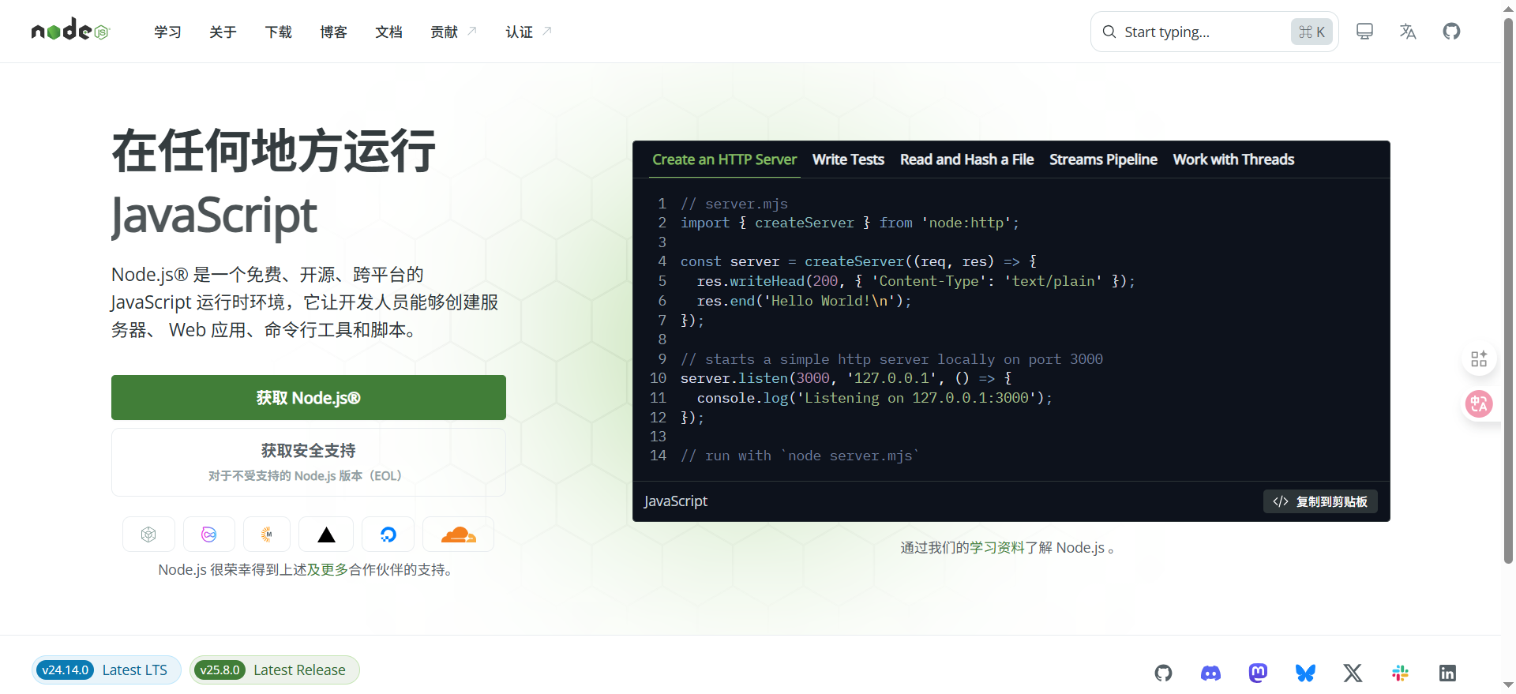Switch to Read and Hash a File tab
Screen dimensions: 1516x694
pos(966,159)
